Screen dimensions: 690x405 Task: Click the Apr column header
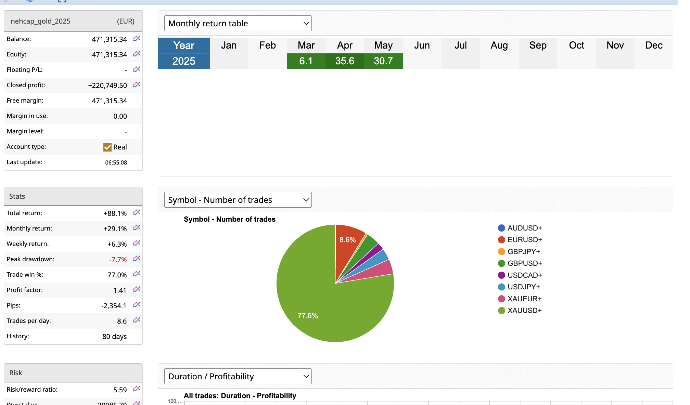344,45
